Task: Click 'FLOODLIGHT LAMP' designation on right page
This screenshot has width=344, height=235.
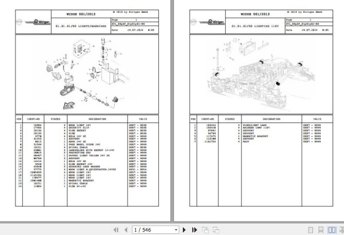Action: click(255, 125)
